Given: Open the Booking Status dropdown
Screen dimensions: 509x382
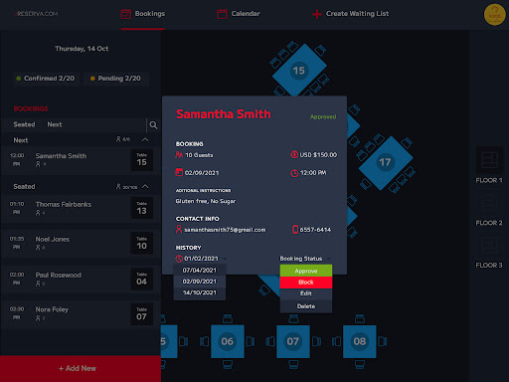Looking at the screenshot, I should pyautogui.click(x=305, y=259).
